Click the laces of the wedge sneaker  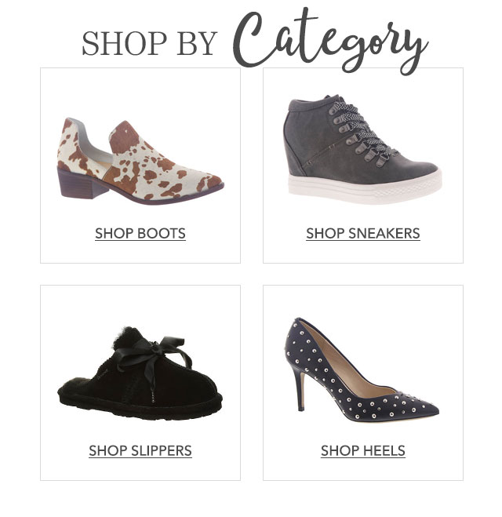pyautogui.click(x=361, y=132)
